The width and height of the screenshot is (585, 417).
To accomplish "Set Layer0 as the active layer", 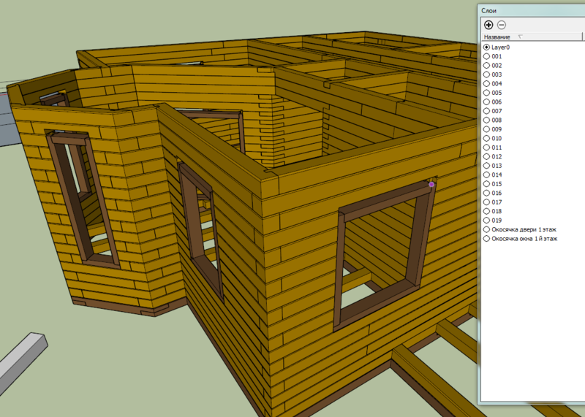I will click(486, 47).
